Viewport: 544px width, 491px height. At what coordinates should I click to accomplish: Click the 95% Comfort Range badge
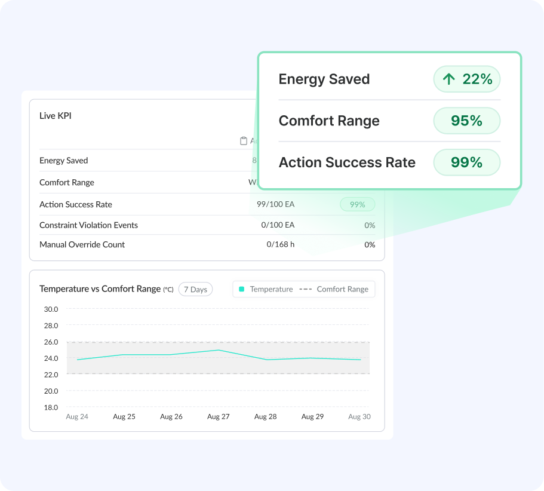point(466,121)
